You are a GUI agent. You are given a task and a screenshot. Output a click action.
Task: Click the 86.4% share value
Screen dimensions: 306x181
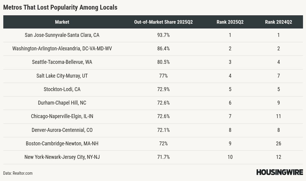163,49
